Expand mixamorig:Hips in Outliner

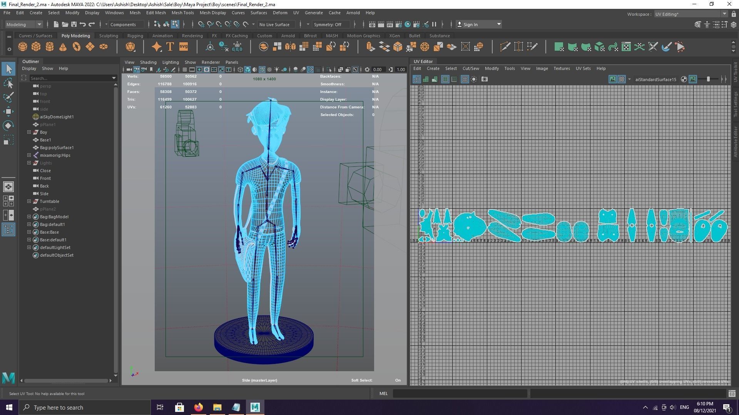pyautogui.click(x=29, y=155)
